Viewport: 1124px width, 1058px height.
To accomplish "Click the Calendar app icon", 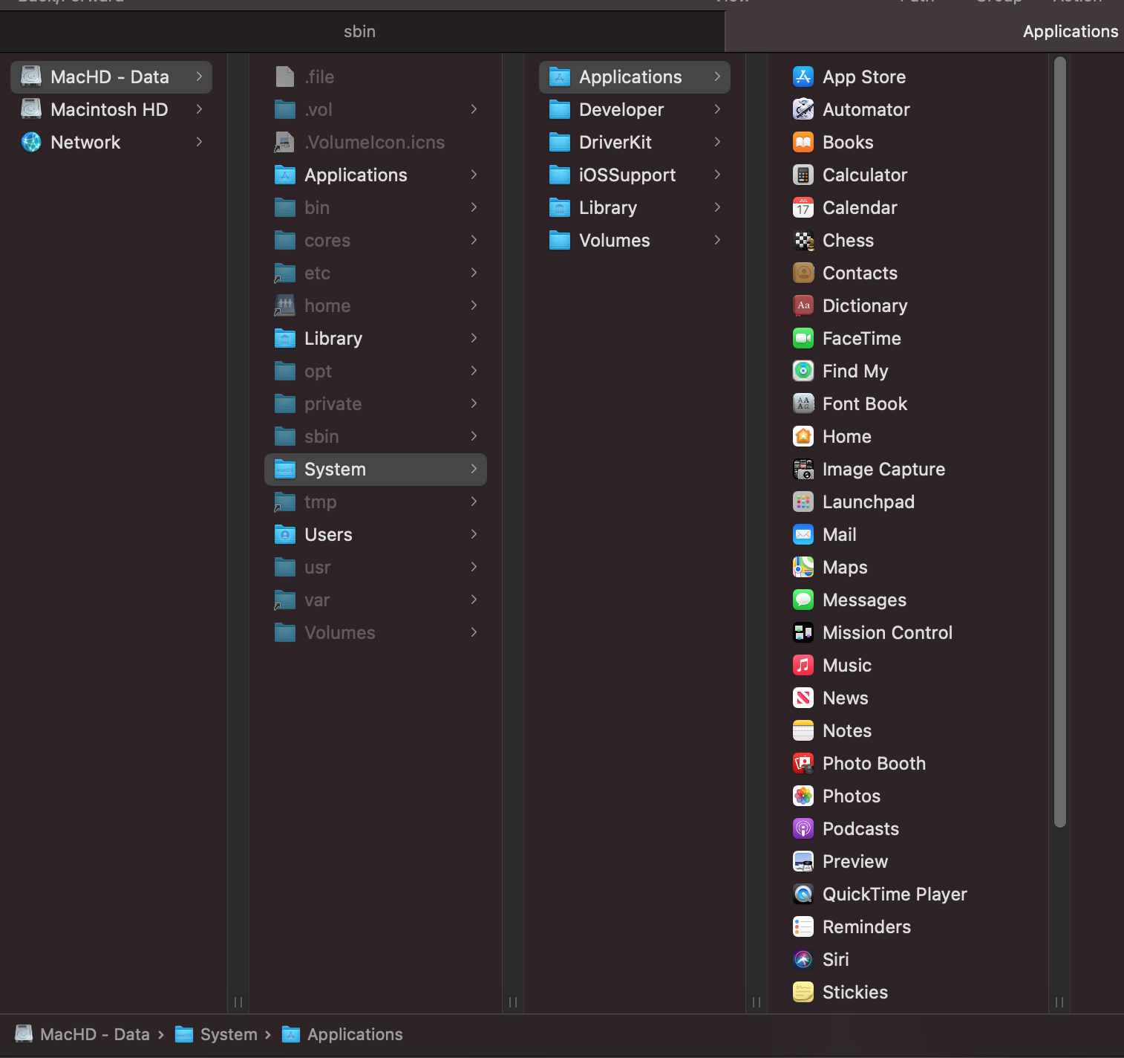I will point(803,207).
